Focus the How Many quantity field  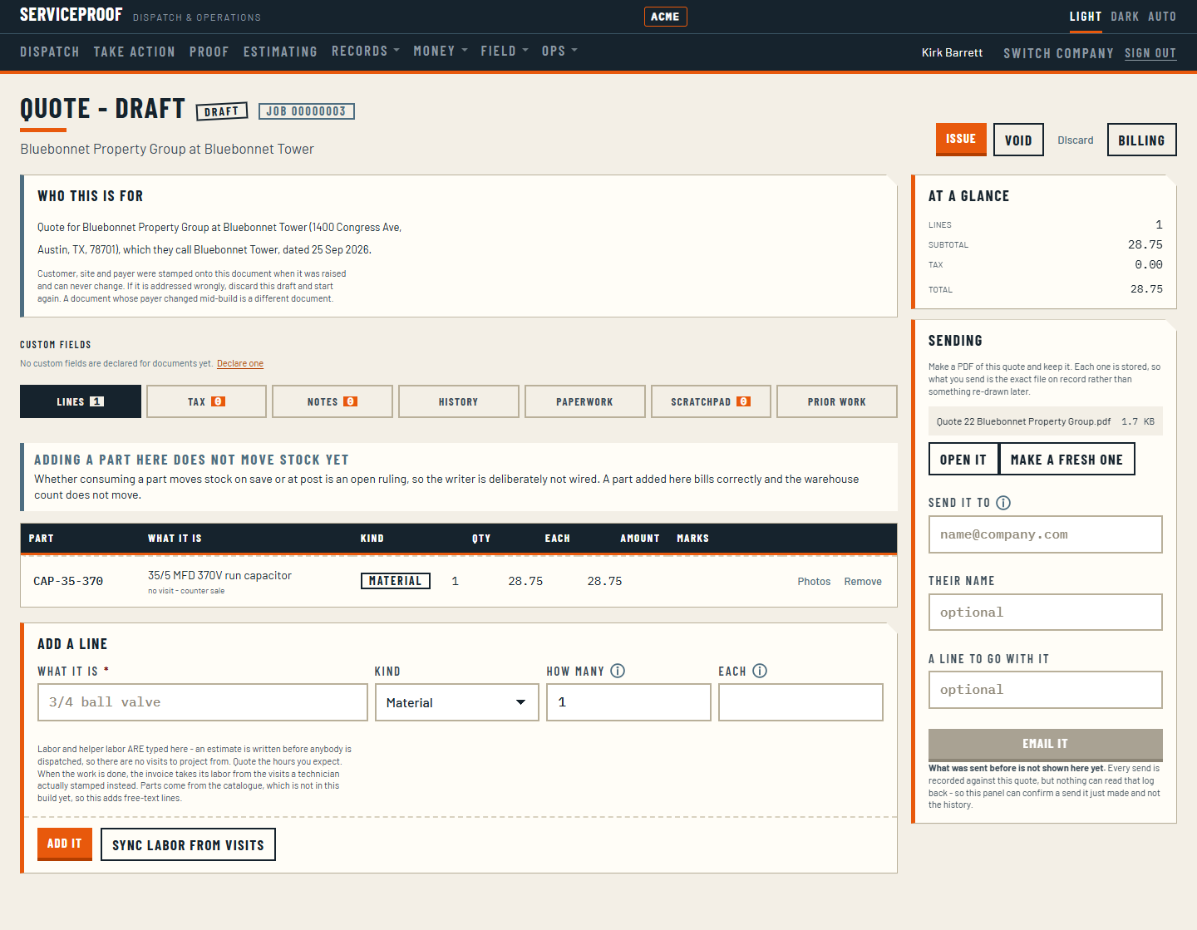[x=628, y=702]
